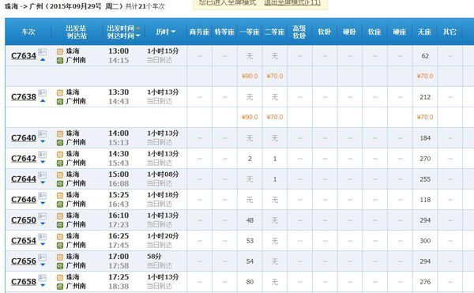Click the orange origin-station icon in the C7634 row

60,51
